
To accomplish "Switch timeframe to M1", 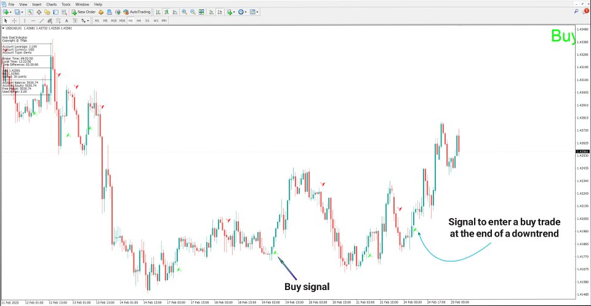I will click(x=97, y=21).
